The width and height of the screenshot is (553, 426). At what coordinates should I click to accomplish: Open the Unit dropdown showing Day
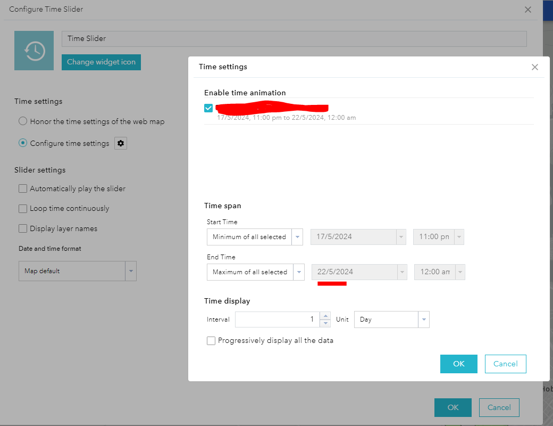point(424,319)
